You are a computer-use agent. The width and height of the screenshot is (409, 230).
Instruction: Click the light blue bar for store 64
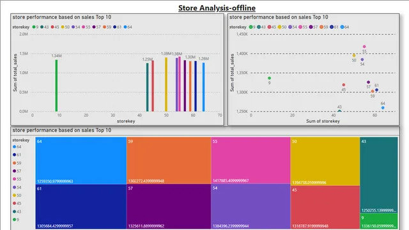204,87
